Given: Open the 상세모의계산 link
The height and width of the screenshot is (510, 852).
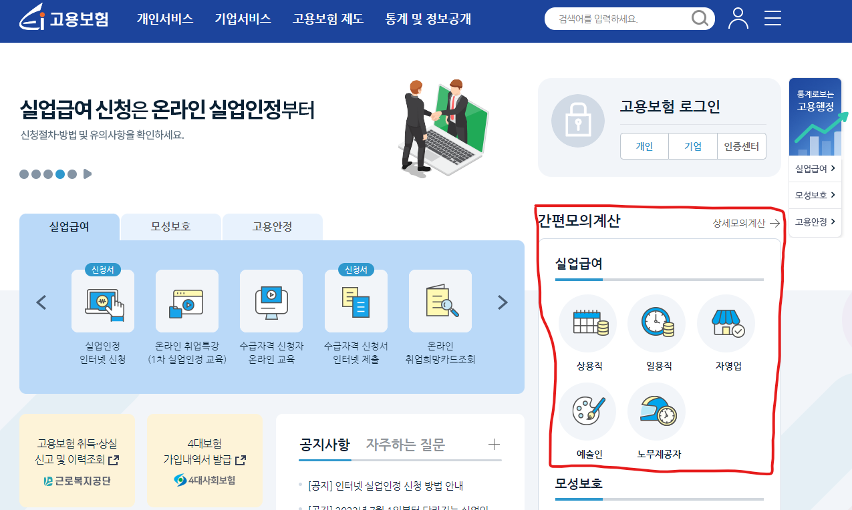Looking at the screenshot, I should click(738, 224).
